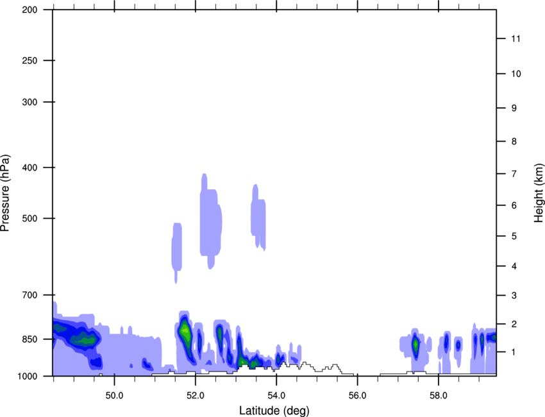Pick the 6 km height label
This screenshot has width=545, height=417.
[514, 205]
